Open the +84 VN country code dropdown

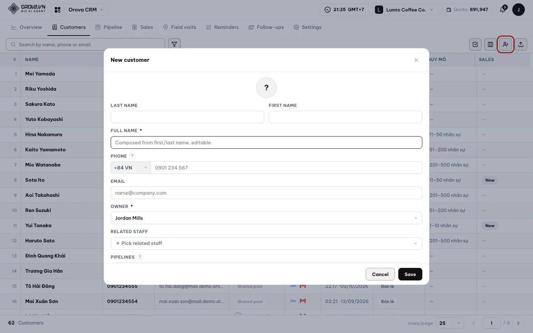pos(131,168)
